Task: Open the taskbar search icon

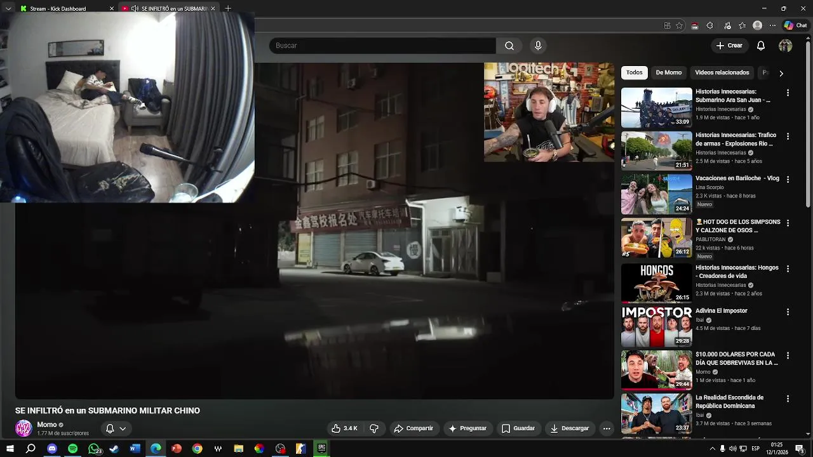Action: [x=30, y=449]
